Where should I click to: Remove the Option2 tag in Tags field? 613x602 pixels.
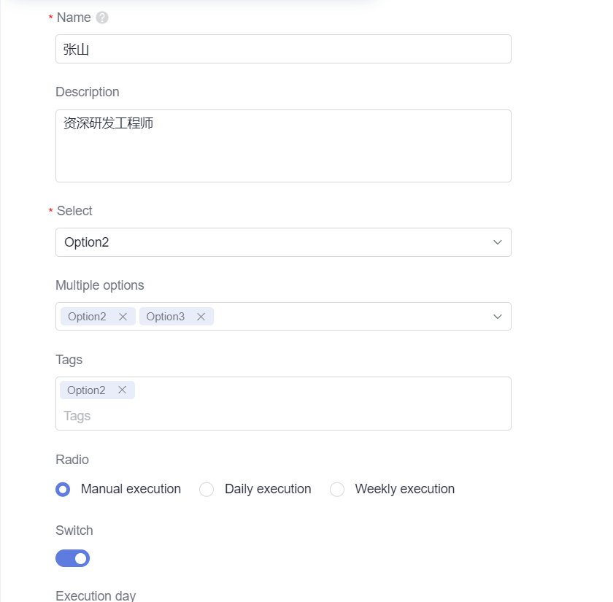[x=123, y=390]
